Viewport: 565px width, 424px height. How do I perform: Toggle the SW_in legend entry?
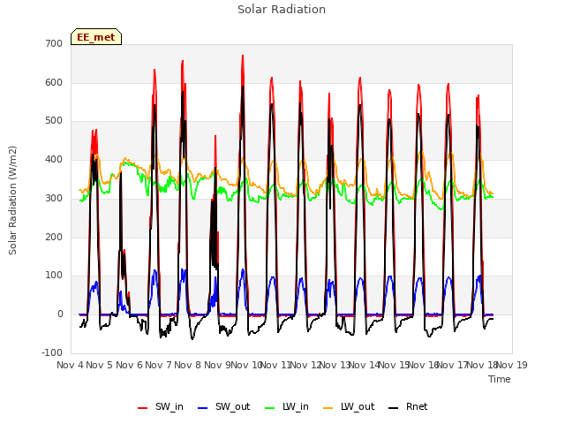pos(161,407)
